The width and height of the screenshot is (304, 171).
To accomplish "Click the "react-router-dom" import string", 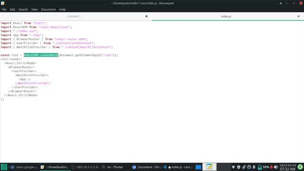I will [70, 39].
